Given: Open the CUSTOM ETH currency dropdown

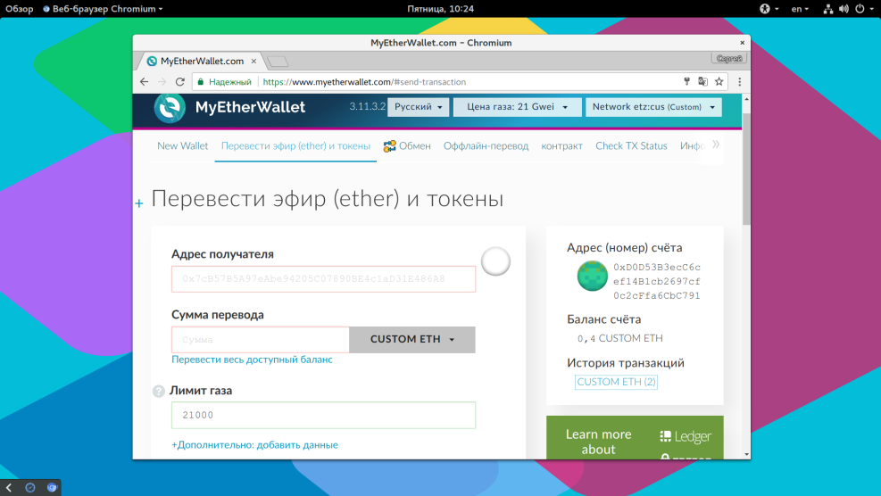Looking at the screenshot, I should [x=411, y=339].
